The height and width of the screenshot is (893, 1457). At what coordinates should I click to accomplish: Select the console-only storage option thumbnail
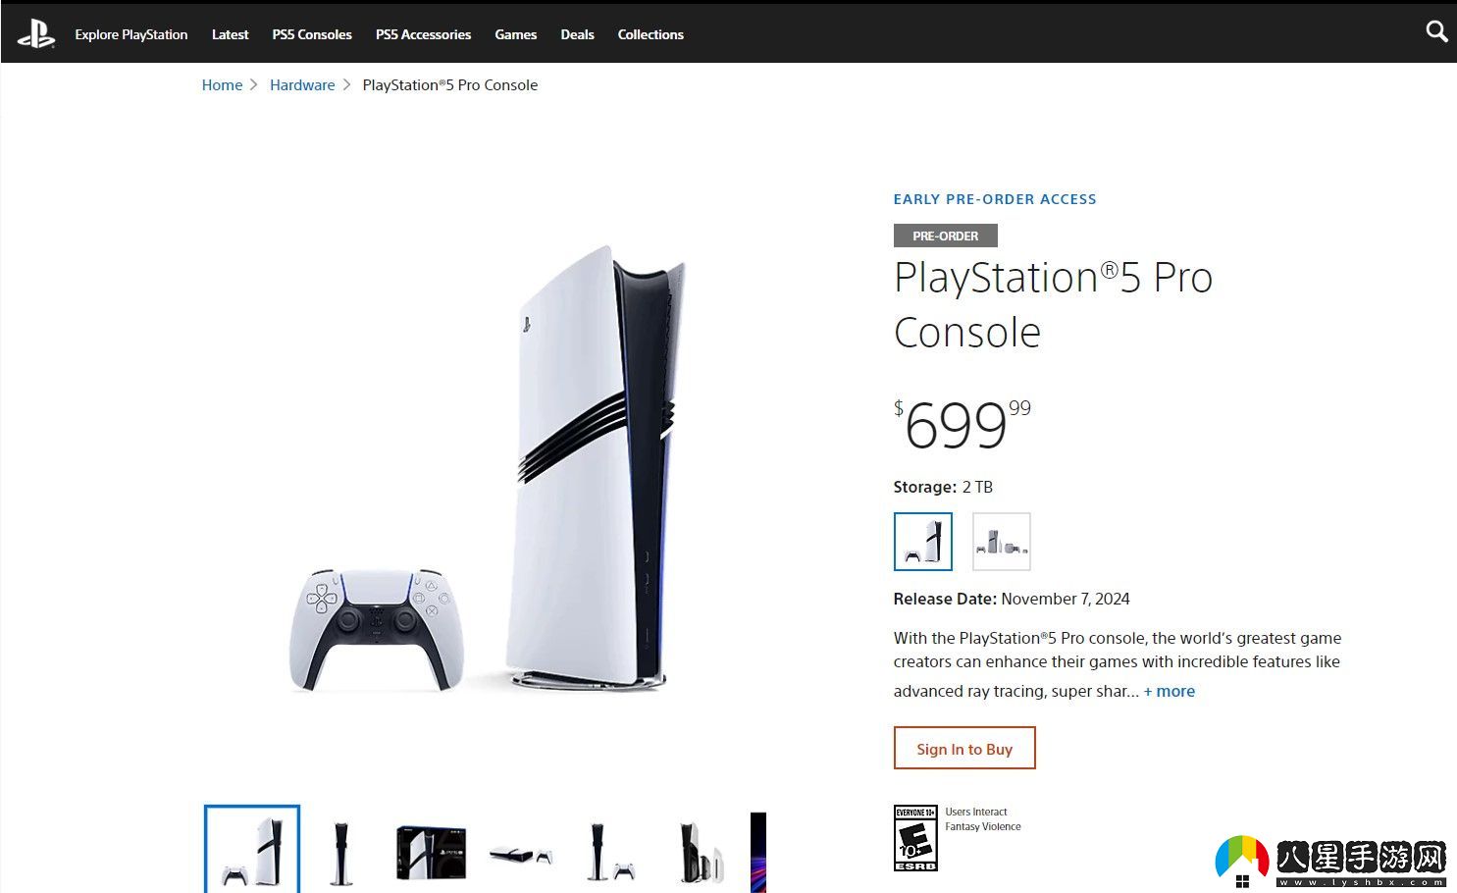click(x=923, y=542)
